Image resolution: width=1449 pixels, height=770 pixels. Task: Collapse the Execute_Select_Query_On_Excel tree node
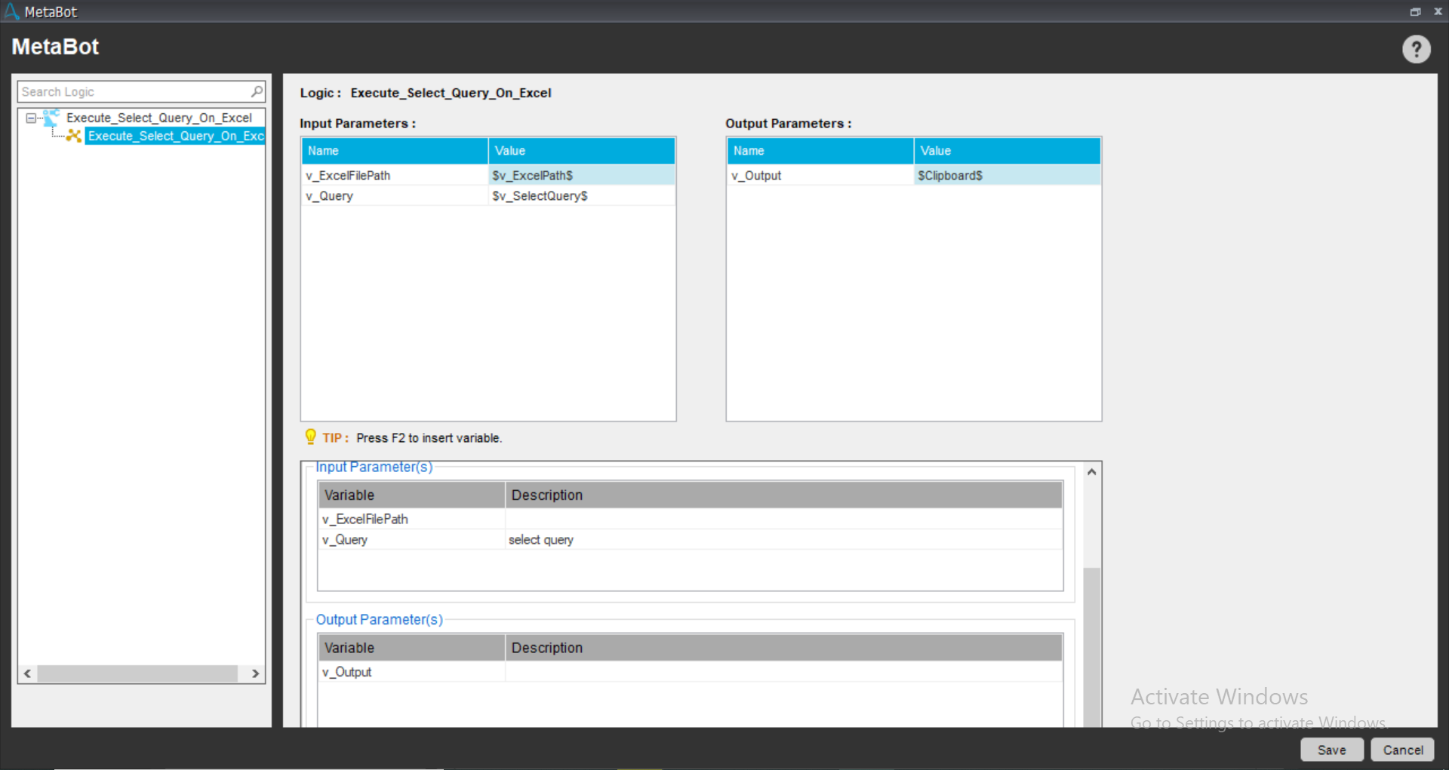click(x=31, y=118)
